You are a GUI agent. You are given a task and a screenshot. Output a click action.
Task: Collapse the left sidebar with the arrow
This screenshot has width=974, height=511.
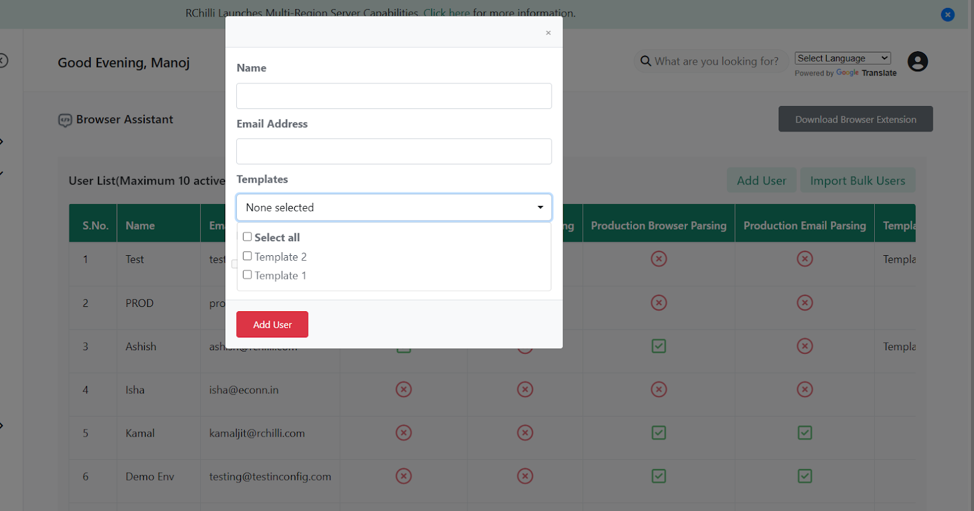pyautogui.click(x=4, y=60)
